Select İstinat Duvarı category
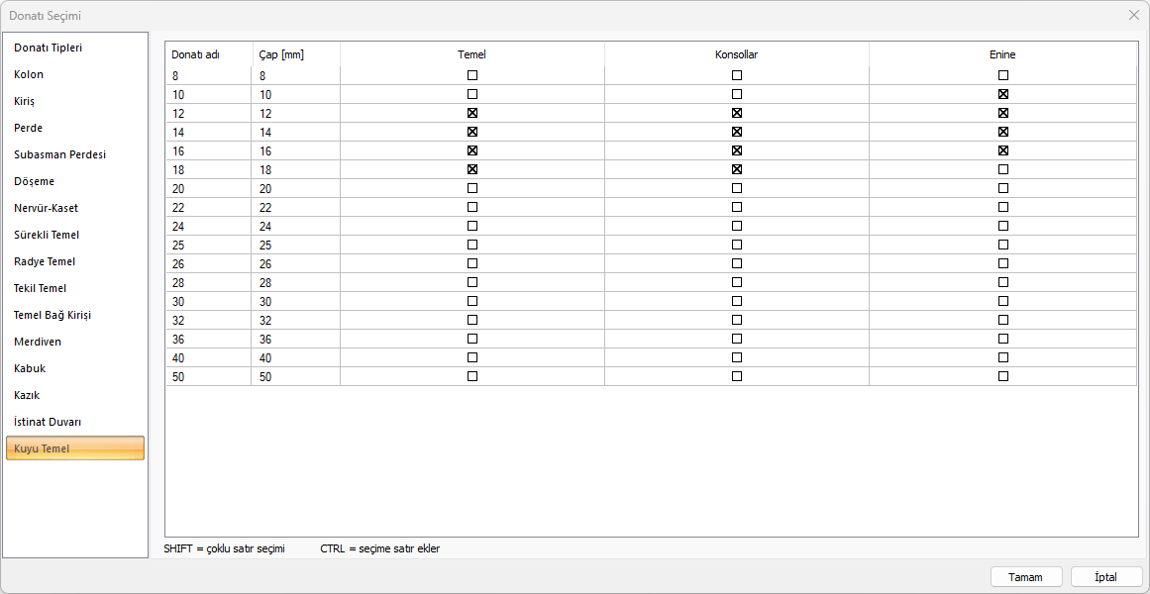1150x594 pixels. pyautogui.click(x=48, y=422)
